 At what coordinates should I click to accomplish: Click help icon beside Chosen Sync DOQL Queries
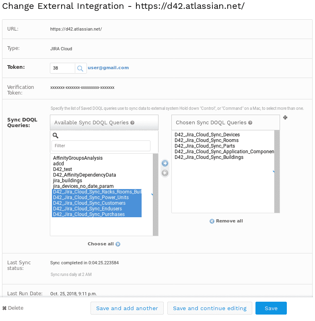(251, 123)
